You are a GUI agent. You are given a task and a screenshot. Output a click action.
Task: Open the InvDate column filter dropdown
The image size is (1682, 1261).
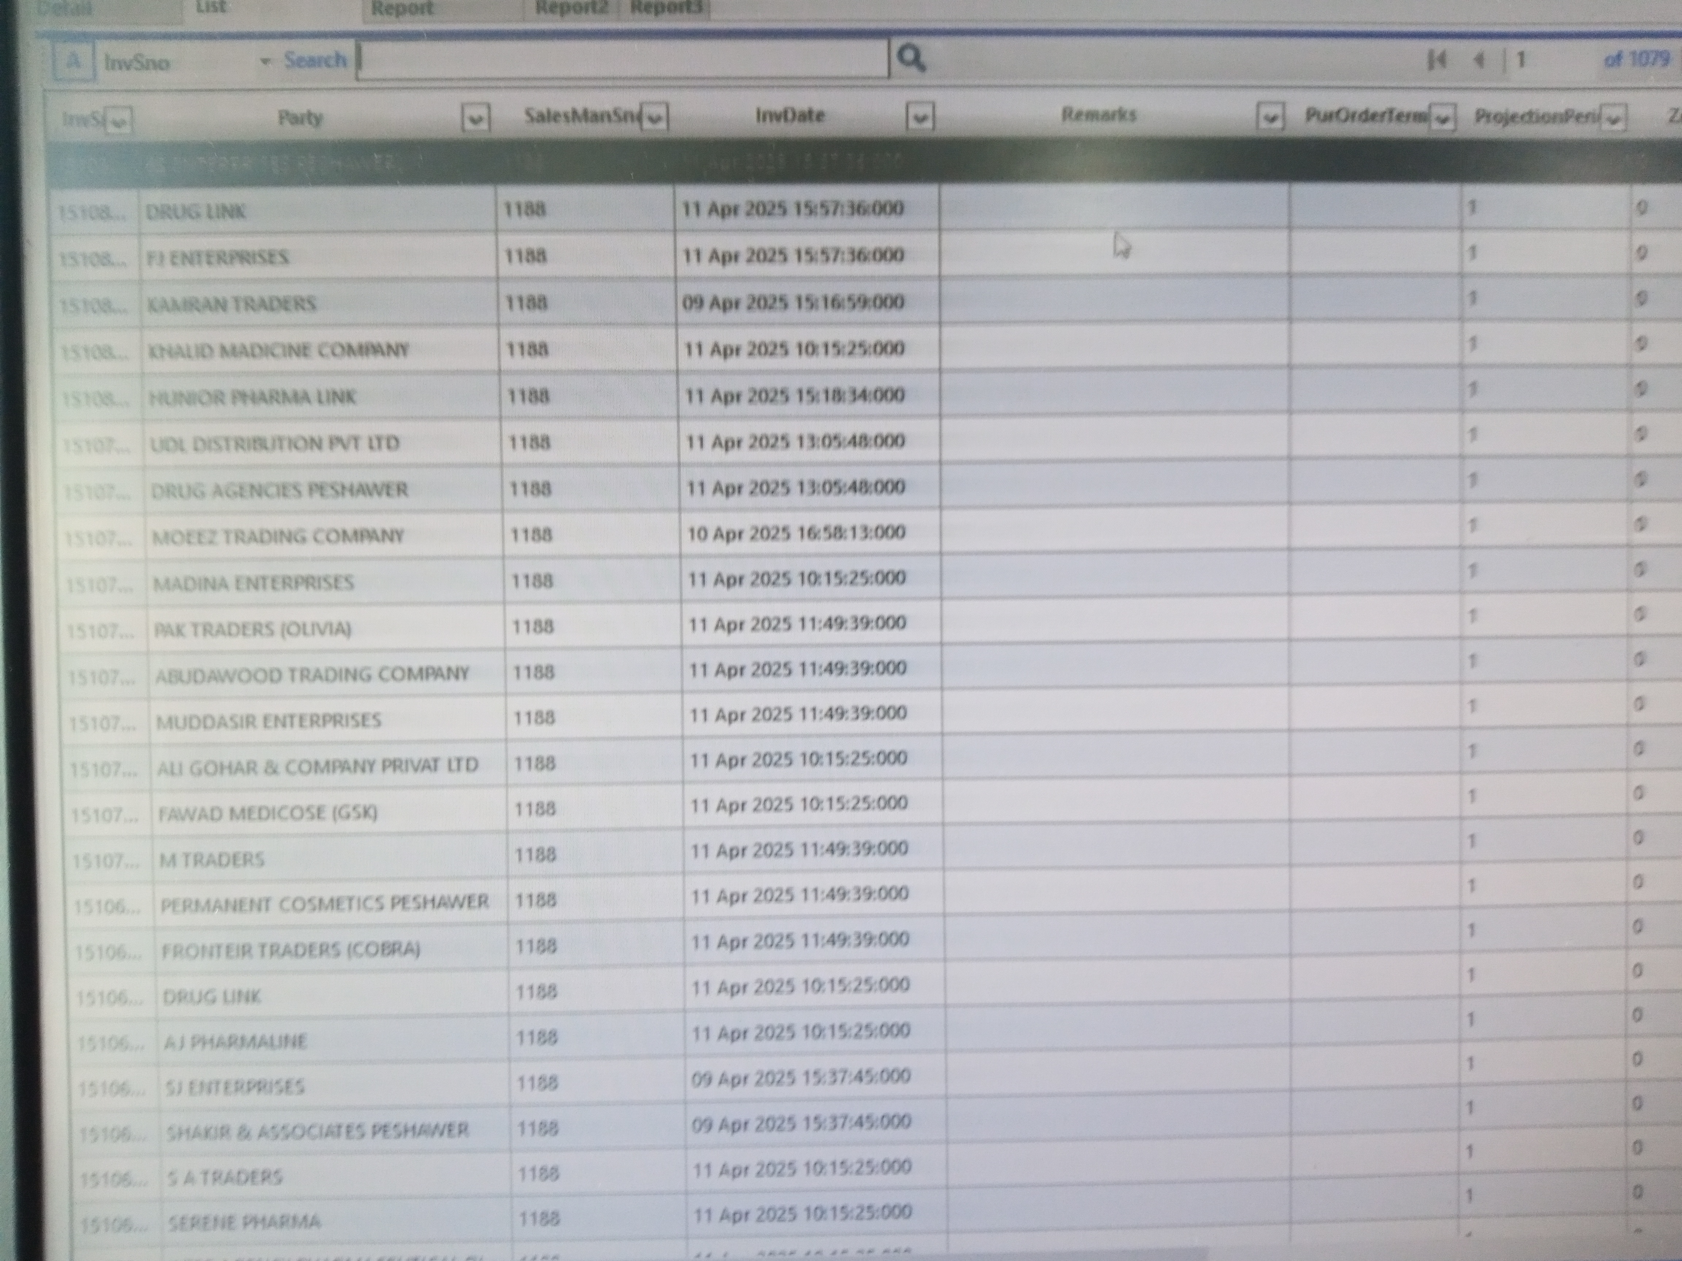(919, 118)
